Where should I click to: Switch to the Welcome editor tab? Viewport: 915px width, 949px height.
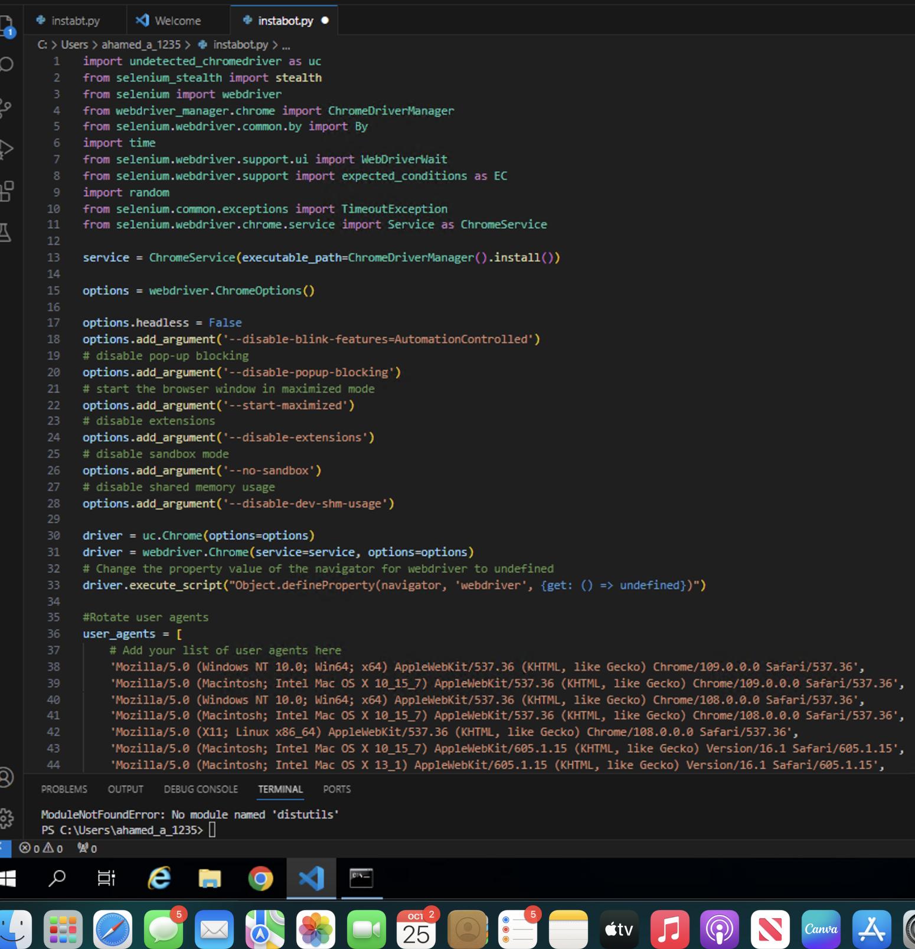[177, 21]
